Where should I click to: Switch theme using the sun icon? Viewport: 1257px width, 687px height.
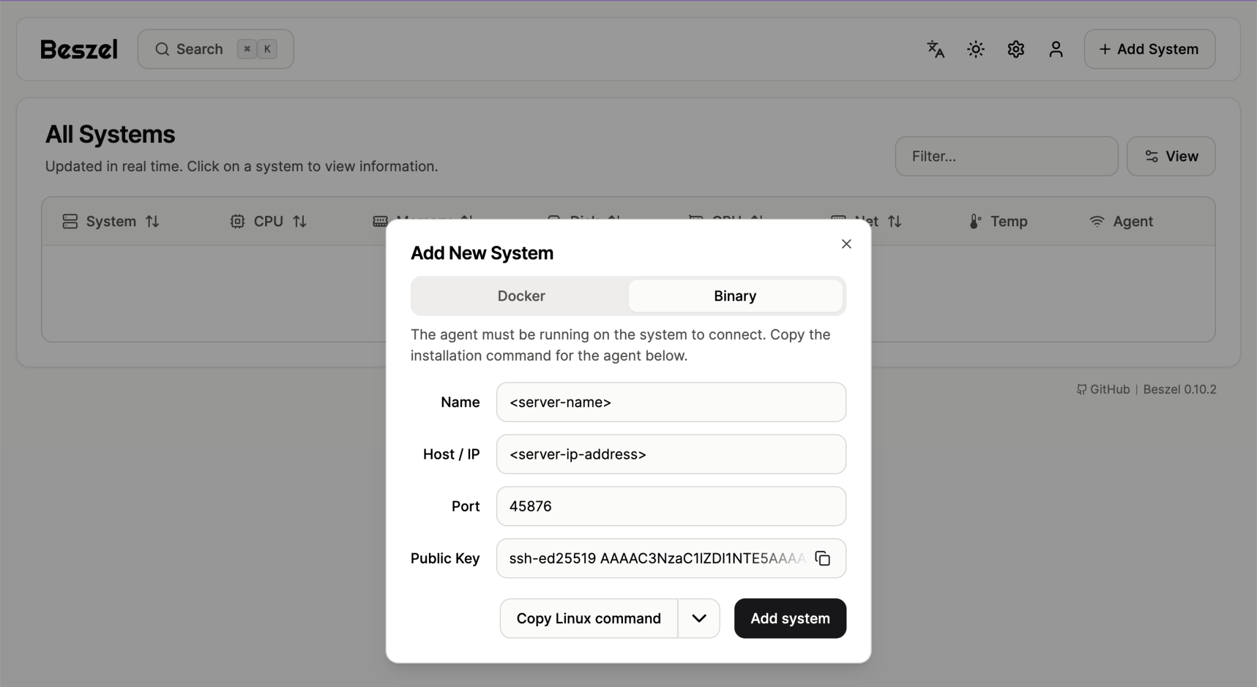(x=975, y=49)
